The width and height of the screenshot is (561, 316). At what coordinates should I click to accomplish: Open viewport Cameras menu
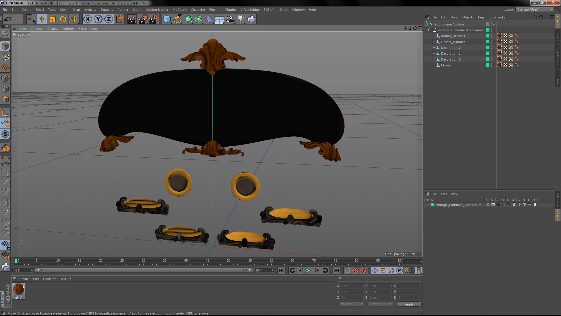click(x=37, y=29)
